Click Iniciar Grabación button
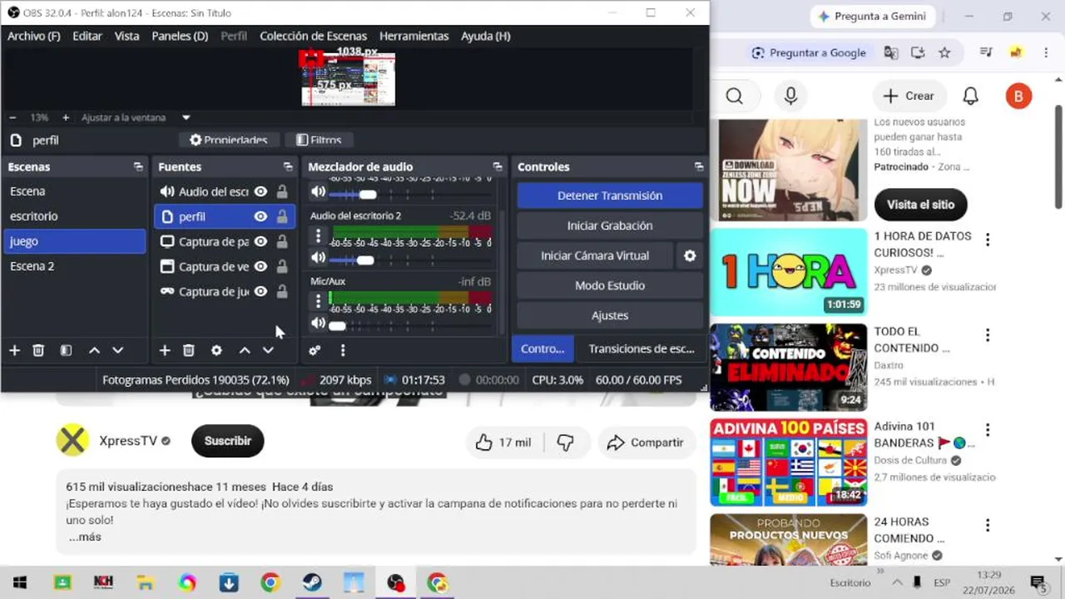The image size is (1065, 599). tap(610, 225)
